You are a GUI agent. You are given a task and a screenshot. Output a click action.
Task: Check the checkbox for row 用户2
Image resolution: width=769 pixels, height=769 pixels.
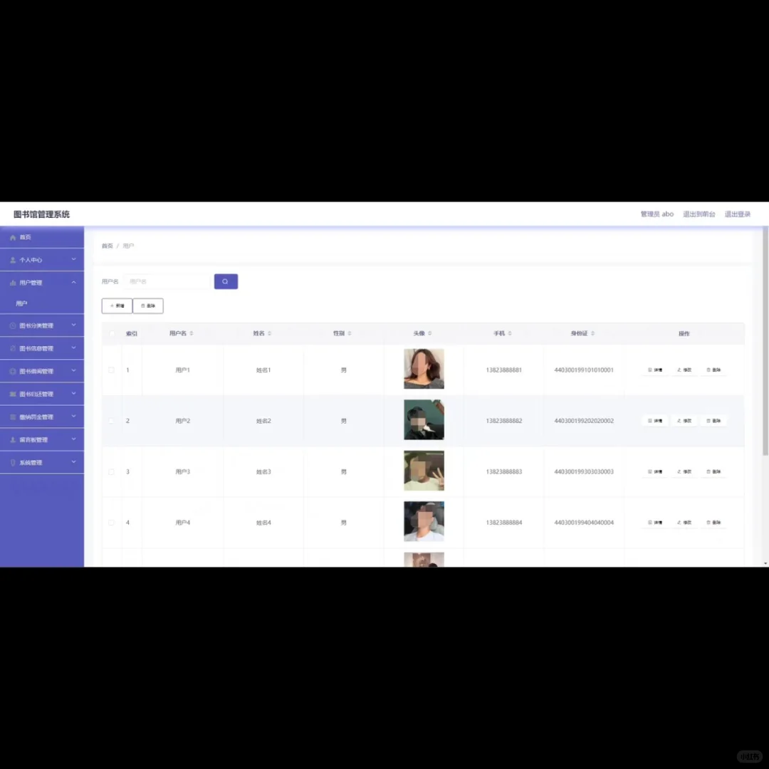click(111, 421)
